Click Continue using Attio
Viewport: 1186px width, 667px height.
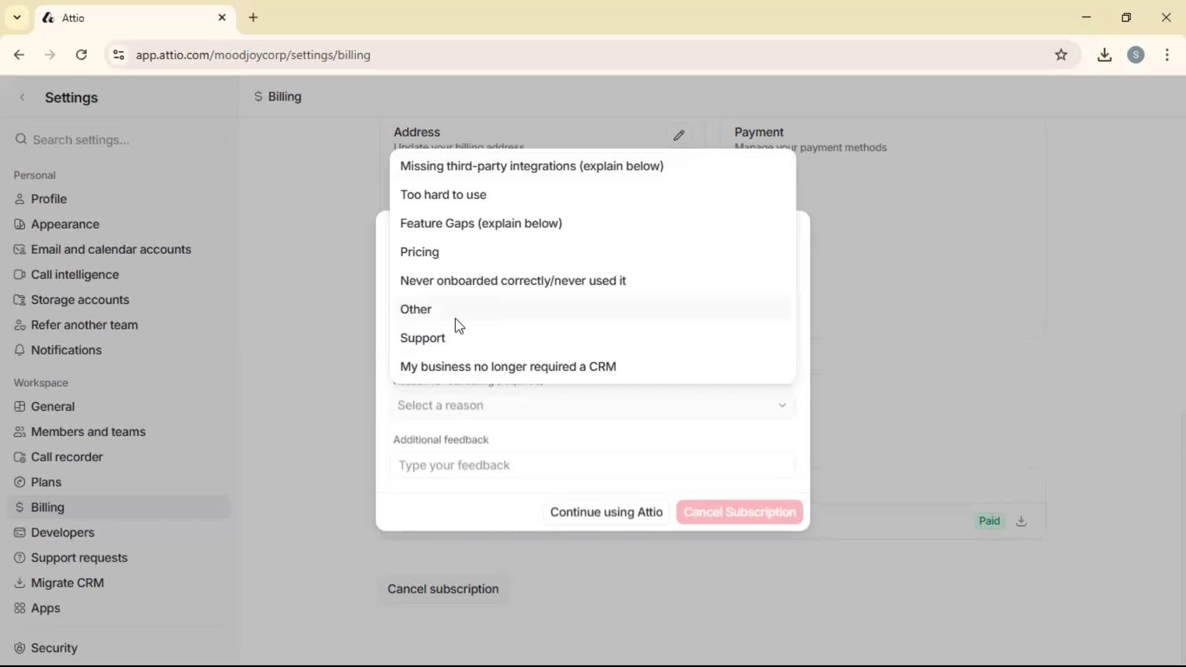click(606, 512)
